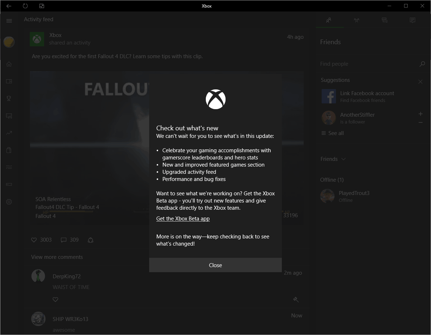Click the Activity feed heading

coord(39,19)
